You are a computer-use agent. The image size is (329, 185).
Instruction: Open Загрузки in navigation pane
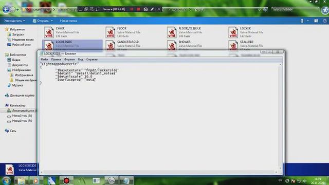click(16, 34)
